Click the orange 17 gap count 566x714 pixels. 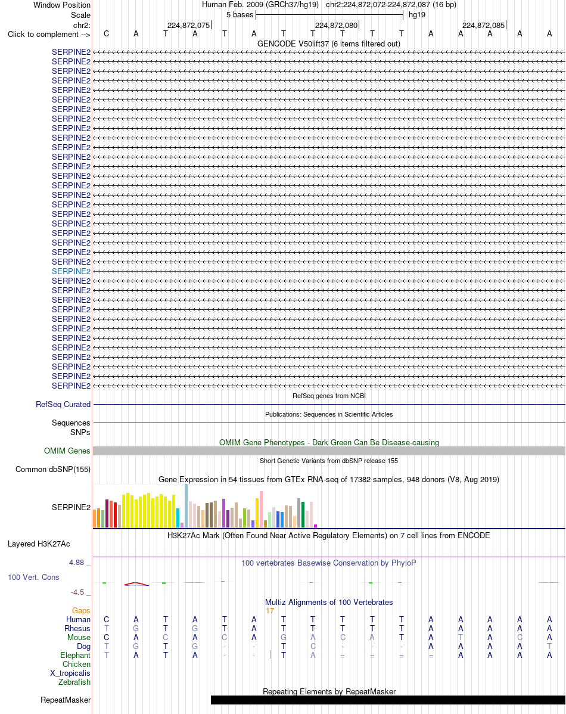click(x=270, y=611)
